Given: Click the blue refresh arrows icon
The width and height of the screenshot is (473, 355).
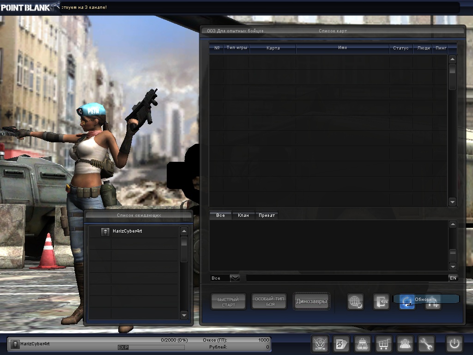Looking at the screenshot, I should 407,301.
